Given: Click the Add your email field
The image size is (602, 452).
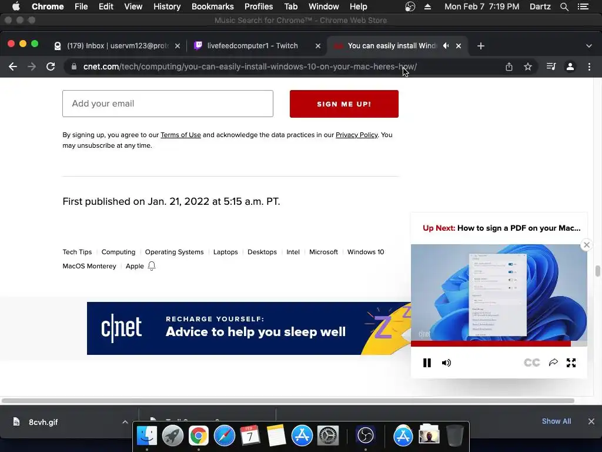Looking at the screenshot, I should 168,104.
